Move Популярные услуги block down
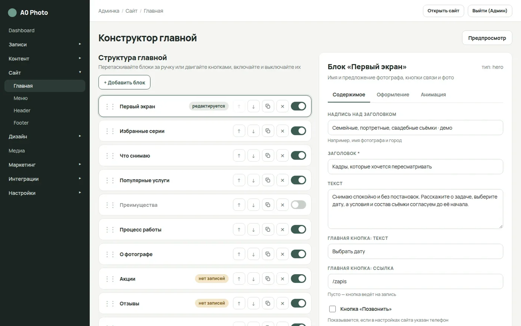Viewport: 521px width, 326px height. 253,180
